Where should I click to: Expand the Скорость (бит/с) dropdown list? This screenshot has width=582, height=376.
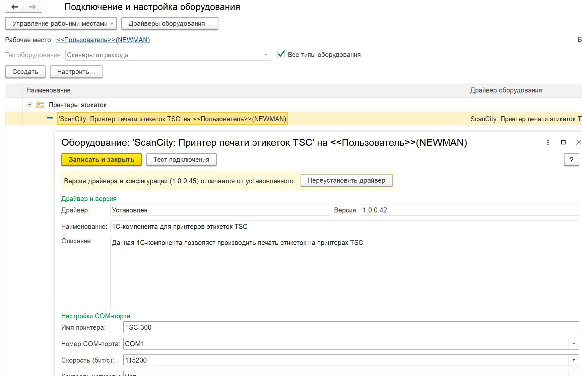point(574,360)
